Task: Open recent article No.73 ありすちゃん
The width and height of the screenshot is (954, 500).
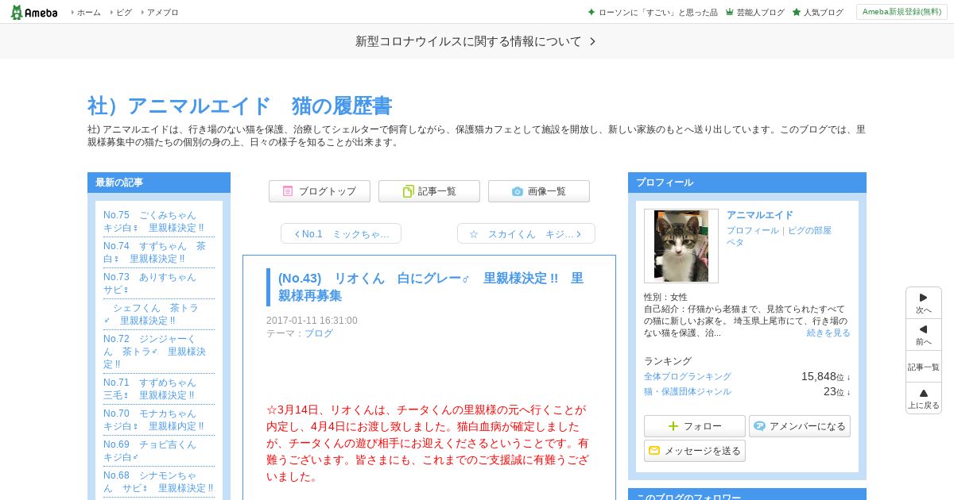Action: coord(149,283)
